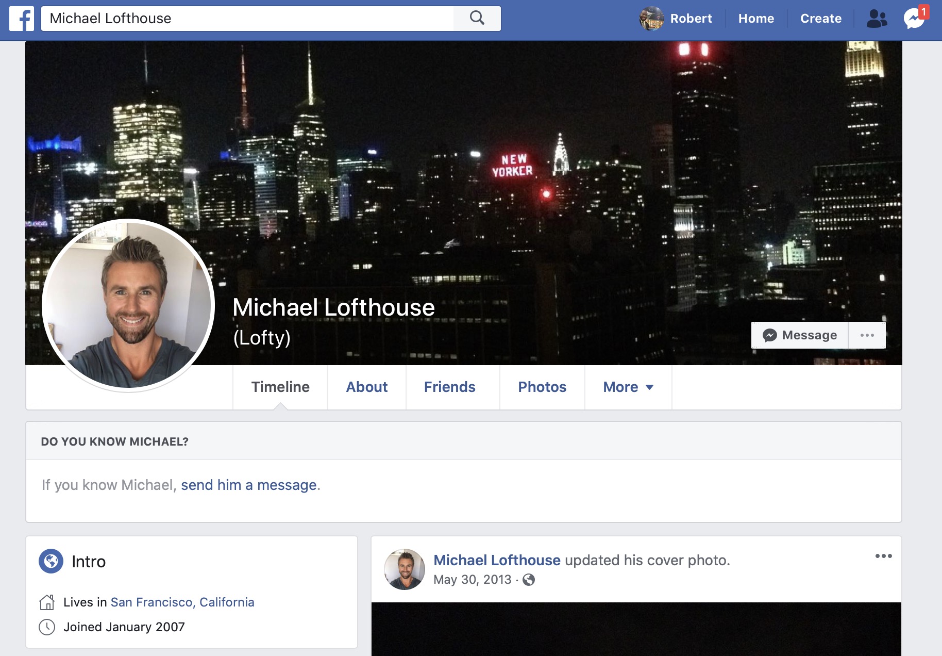Open San Francisco, California link
Screen dimensions: 942x656
182,602
